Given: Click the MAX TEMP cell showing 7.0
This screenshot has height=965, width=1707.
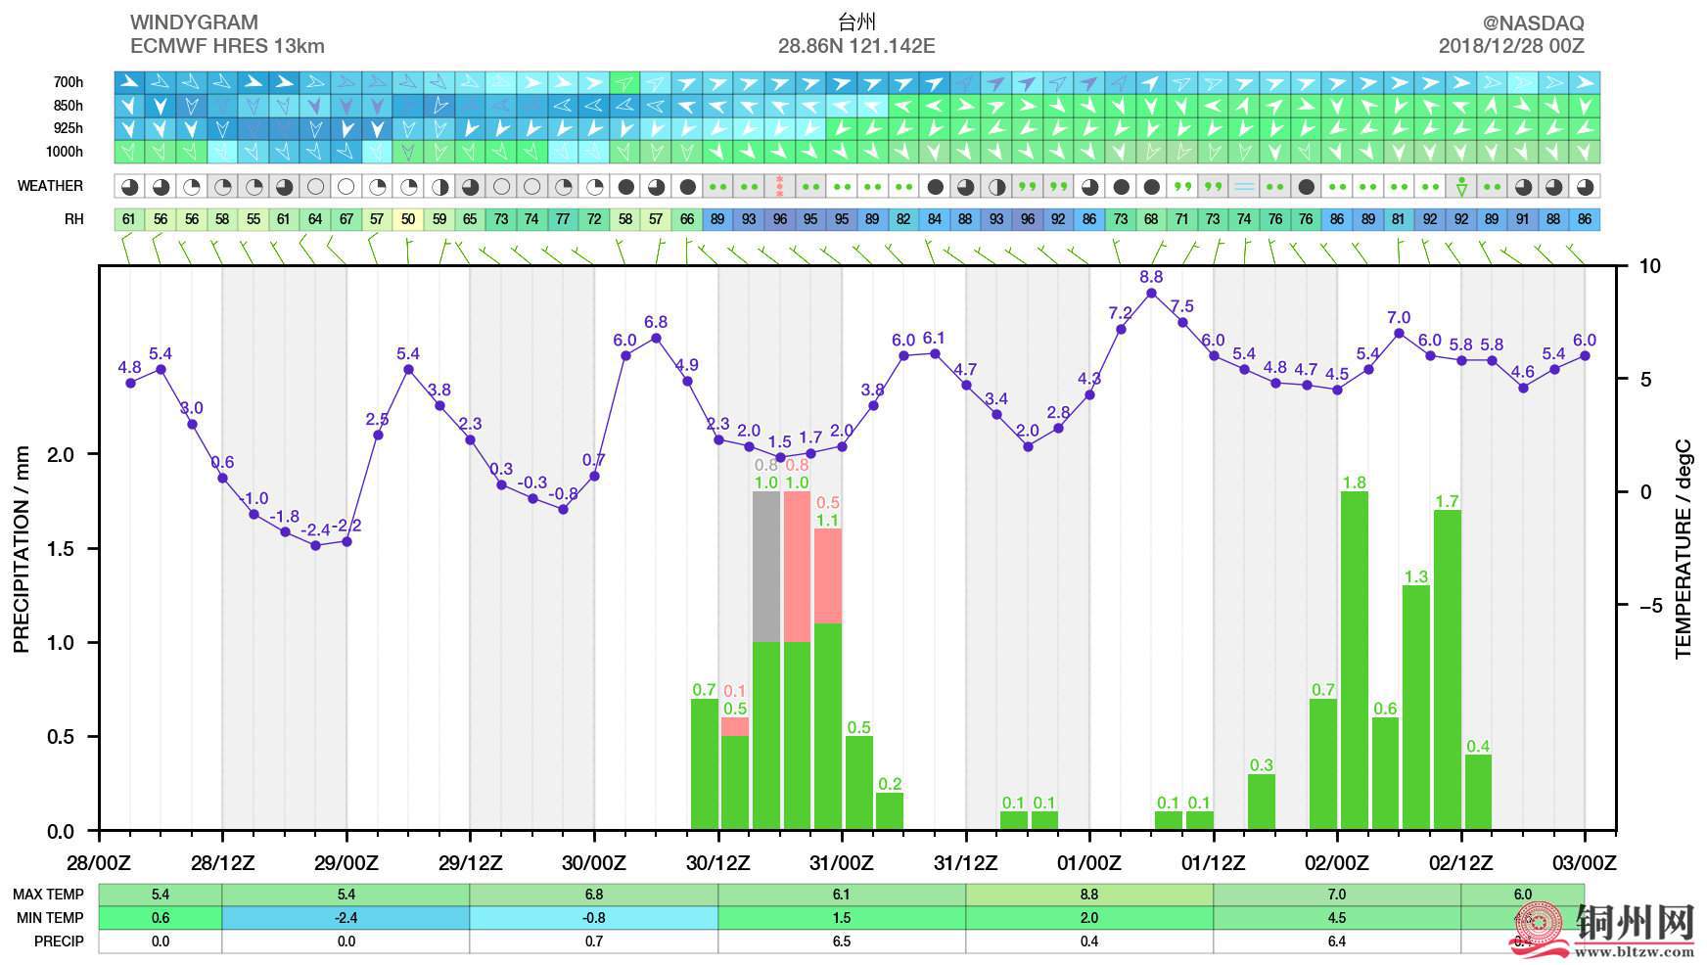Looking at the screenshot, I should click(x=1337, y=895).
